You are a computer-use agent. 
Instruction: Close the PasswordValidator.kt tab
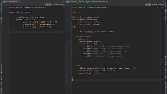click(x=19, y=2)
